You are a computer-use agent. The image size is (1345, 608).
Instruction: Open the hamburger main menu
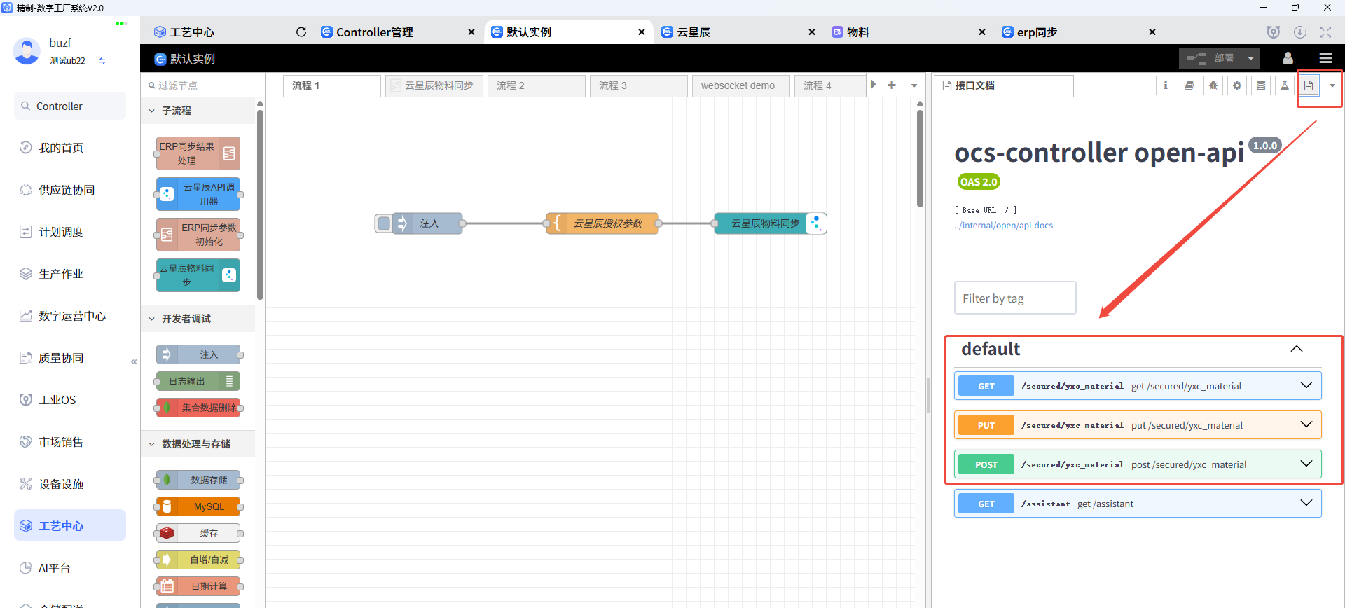pos(1325,58)
